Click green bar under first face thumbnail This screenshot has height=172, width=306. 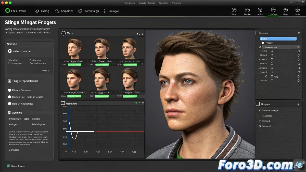click(x=74, y=65)
